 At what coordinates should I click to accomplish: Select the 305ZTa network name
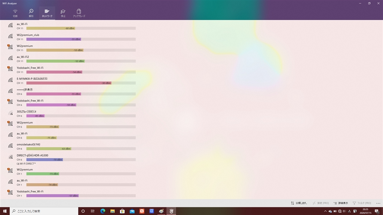[27, 112]
